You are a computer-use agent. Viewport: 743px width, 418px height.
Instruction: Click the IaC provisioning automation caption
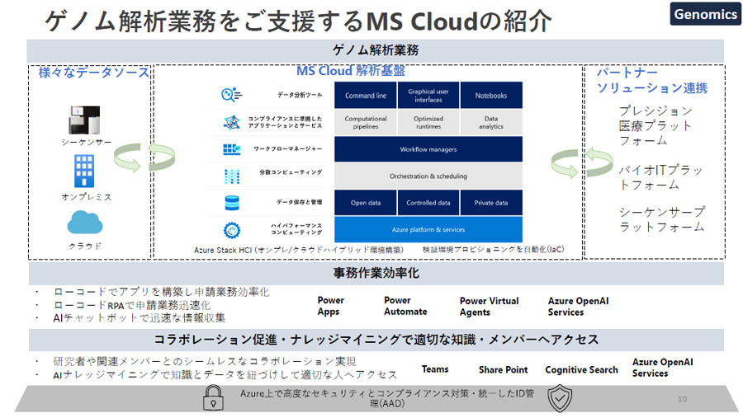click(x=494, y=250)
